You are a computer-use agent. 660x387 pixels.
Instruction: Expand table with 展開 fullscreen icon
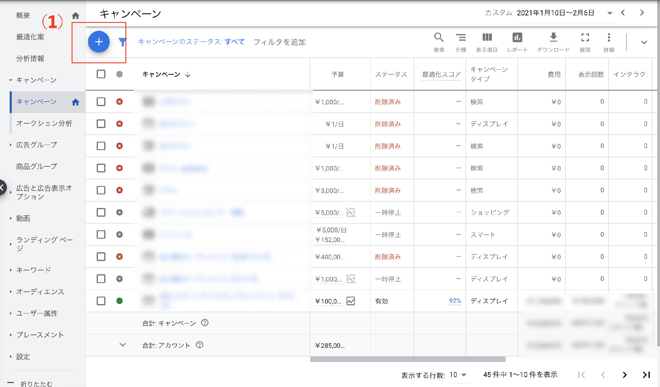pos(585,38)
